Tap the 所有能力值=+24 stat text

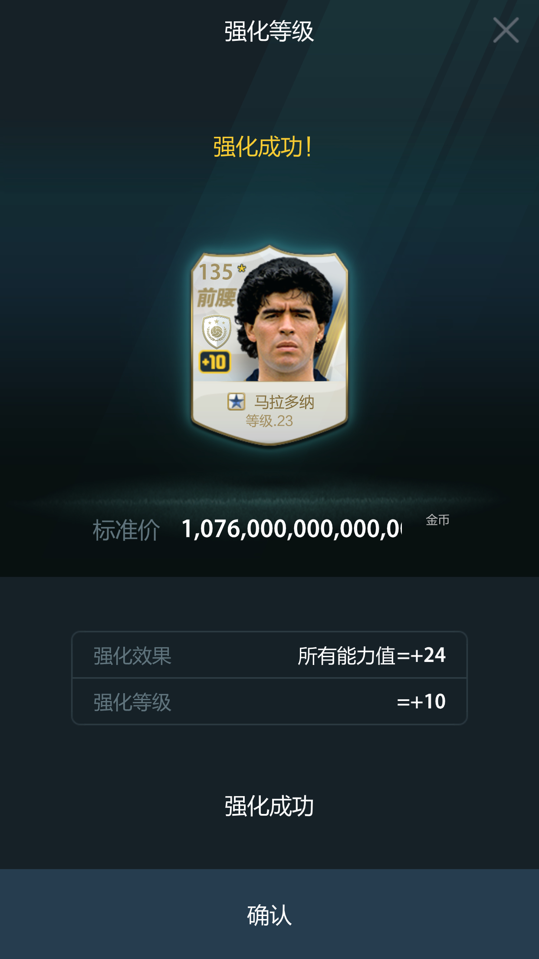tap(371, 655)
